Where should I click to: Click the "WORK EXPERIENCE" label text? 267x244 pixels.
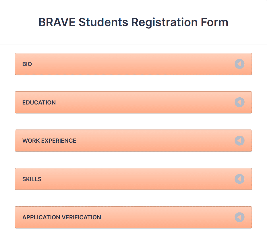[x=49, y=141]
